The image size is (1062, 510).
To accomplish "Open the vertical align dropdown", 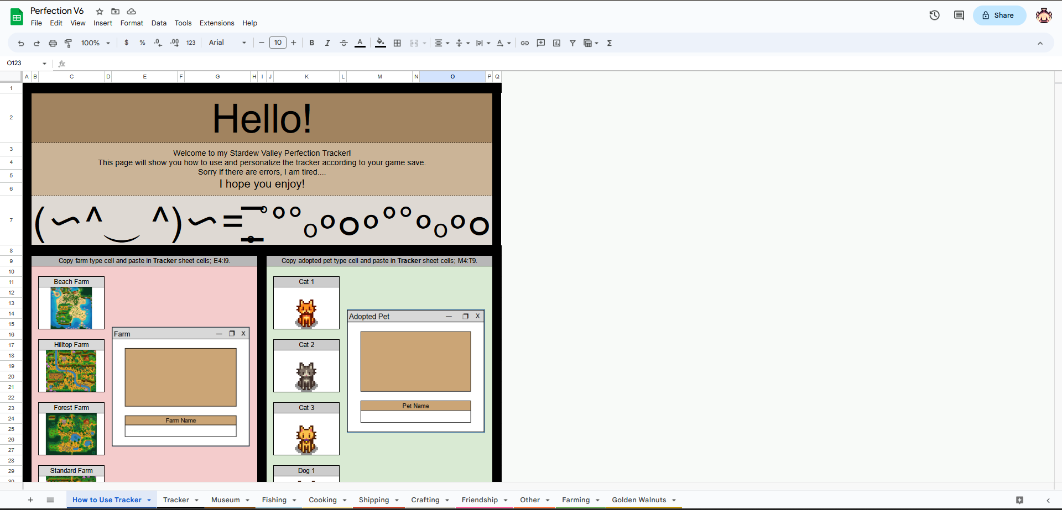I will pyautogui.click(x=462, y=43).
